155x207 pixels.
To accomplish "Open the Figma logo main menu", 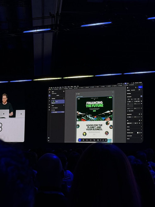I will (x=50, y=92).
